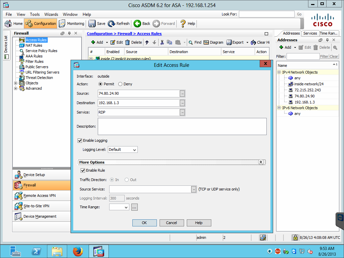Open Firefox from the taskbar
The width and height of the screenshot is (344, 258).
click(x=78, y=251)
